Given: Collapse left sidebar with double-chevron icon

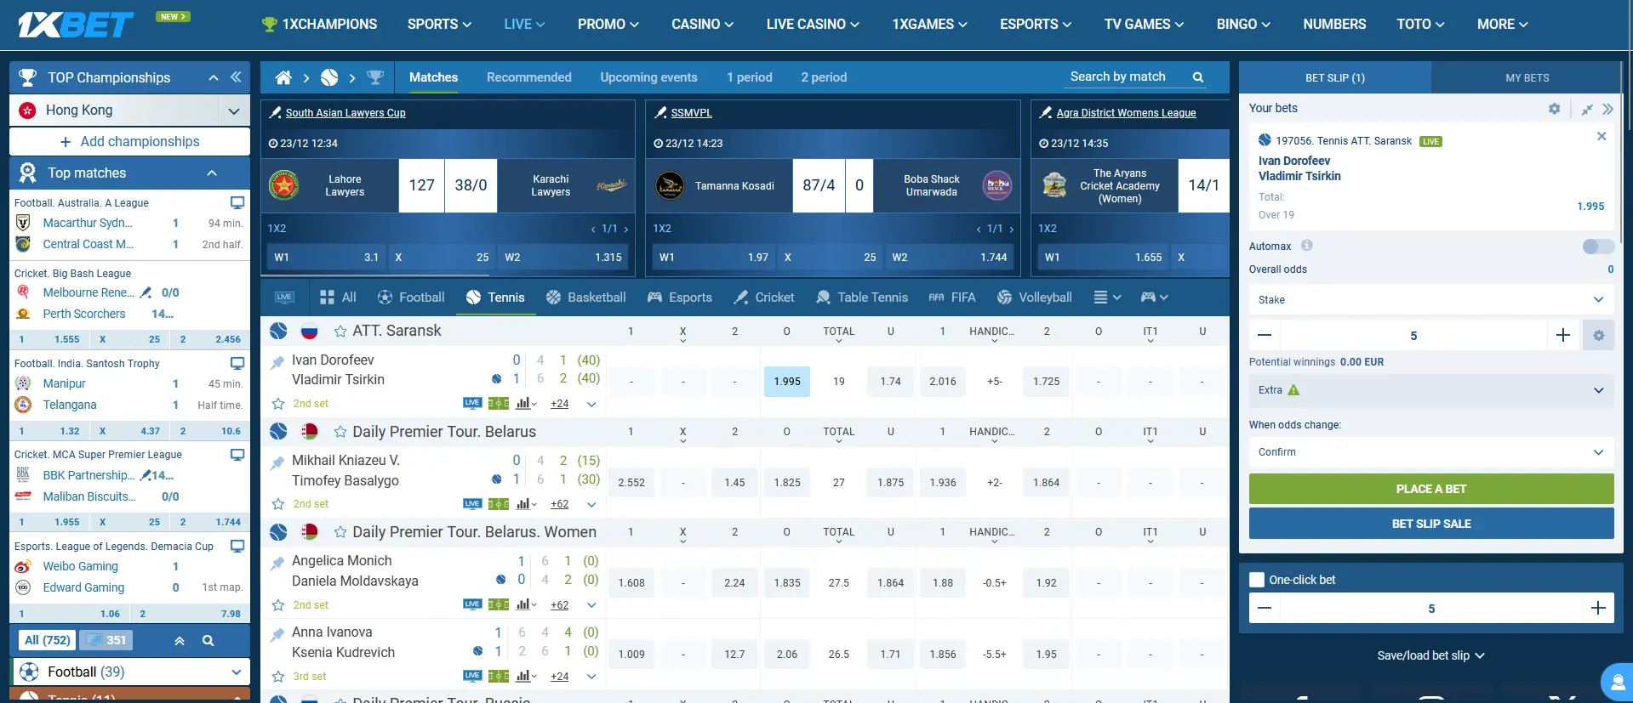Looking at the screenshot, I should [x=236, y=77].
